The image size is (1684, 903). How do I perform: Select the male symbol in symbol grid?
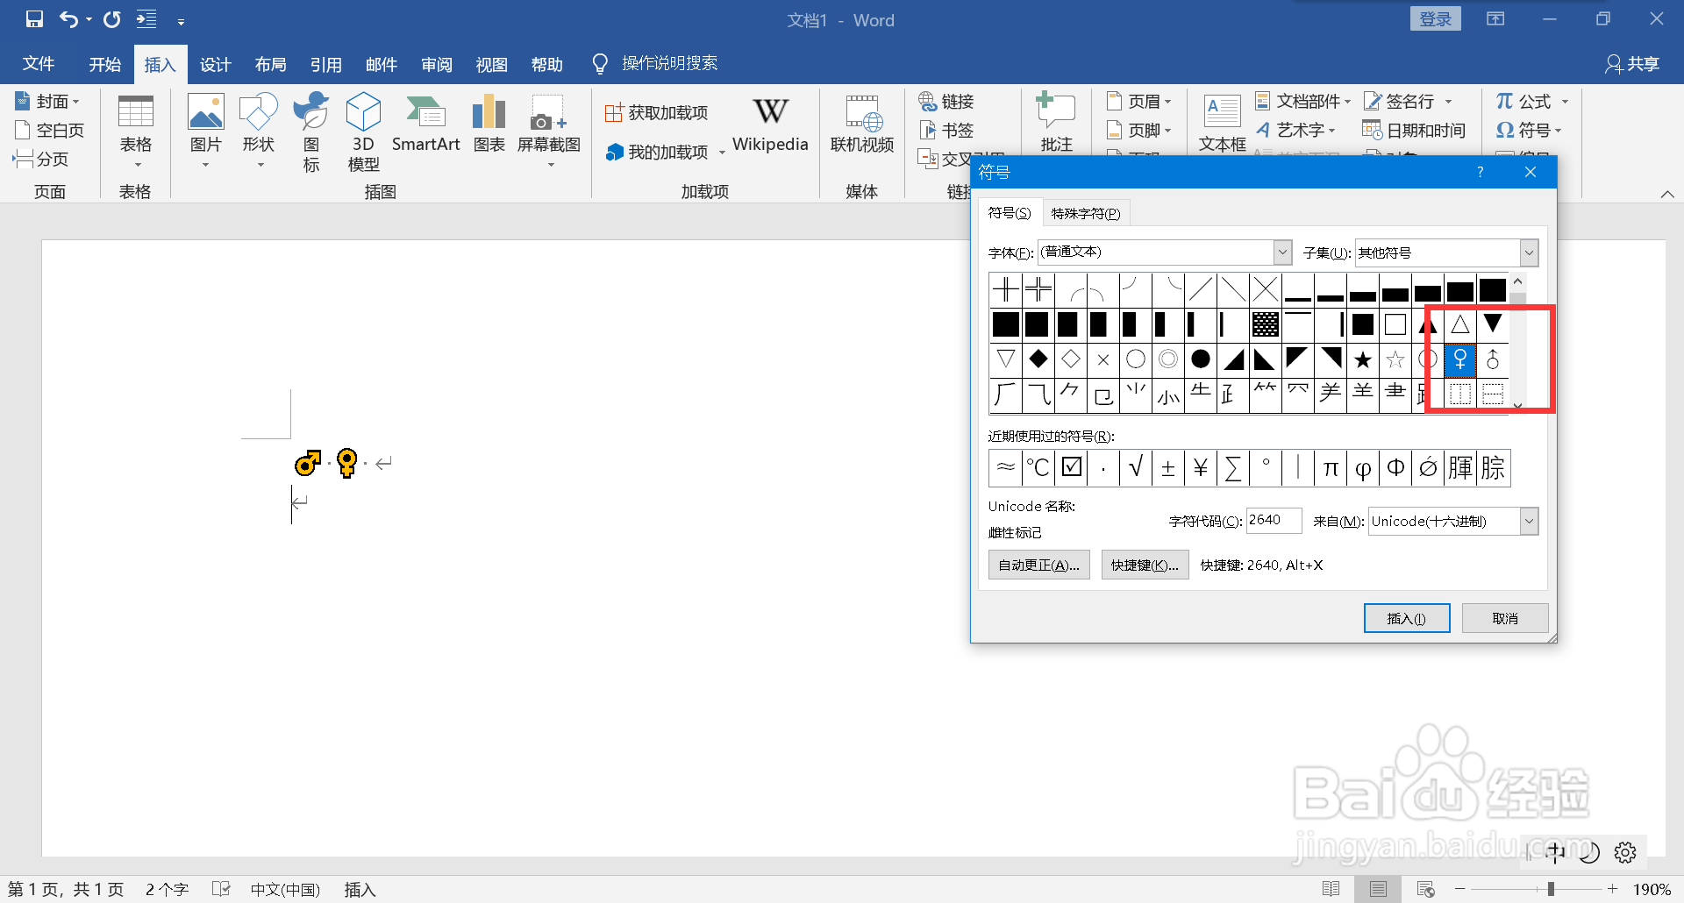click(x=1493, y=359)
